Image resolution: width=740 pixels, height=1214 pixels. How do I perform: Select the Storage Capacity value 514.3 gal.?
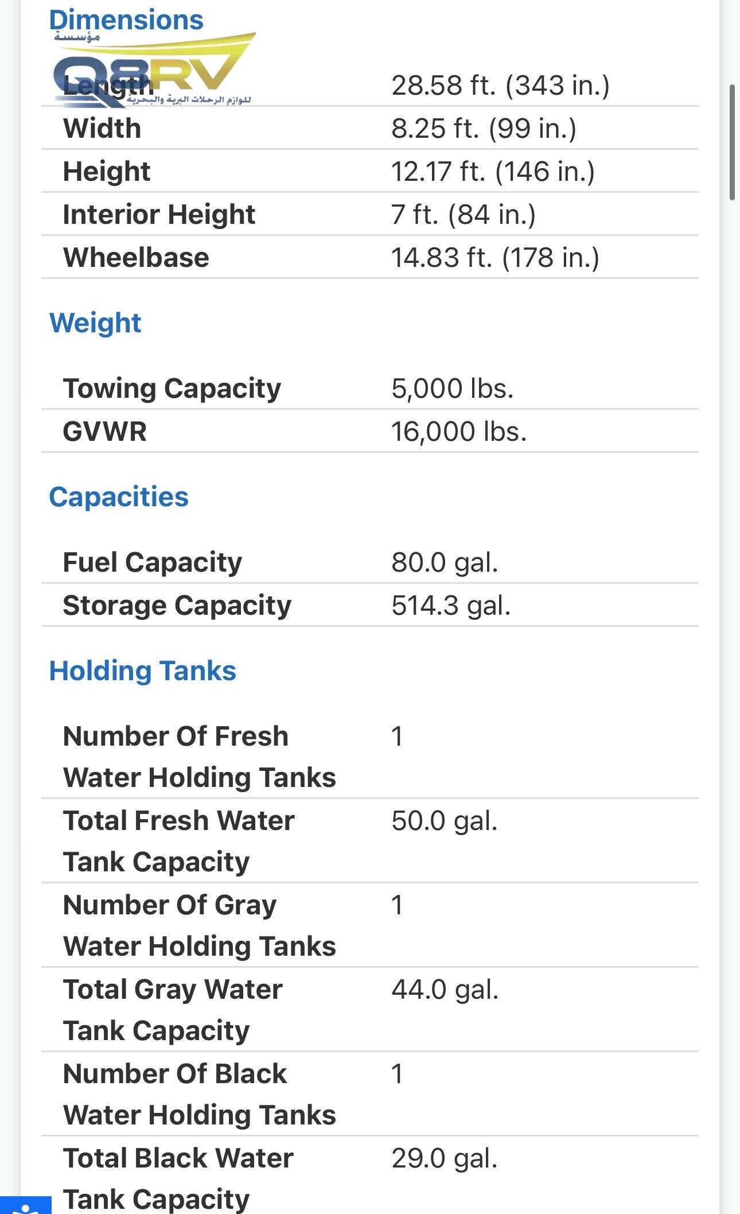451,605
